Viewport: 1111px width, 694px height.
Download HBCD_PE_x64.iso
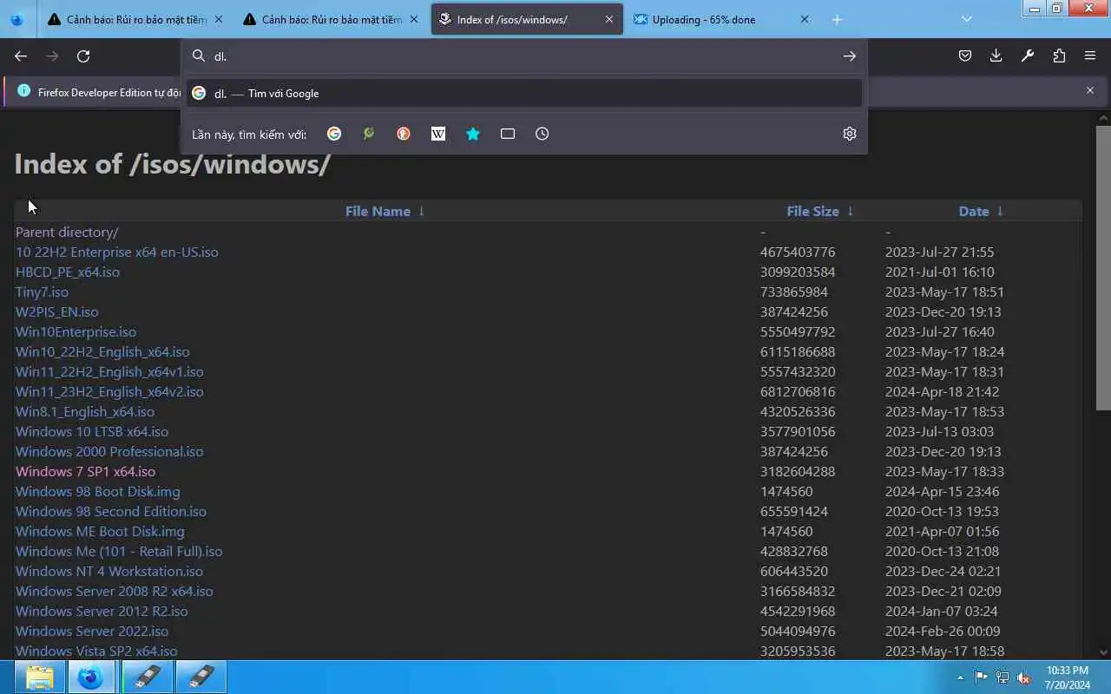click(68, 272)
